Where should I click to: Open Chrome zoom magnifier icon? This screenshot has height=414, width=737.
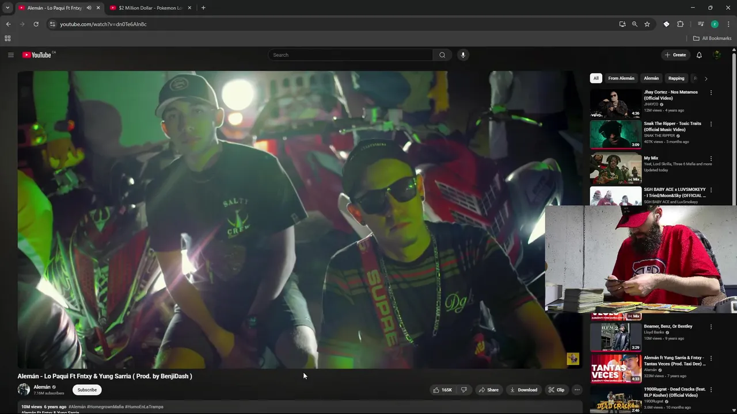635,24
